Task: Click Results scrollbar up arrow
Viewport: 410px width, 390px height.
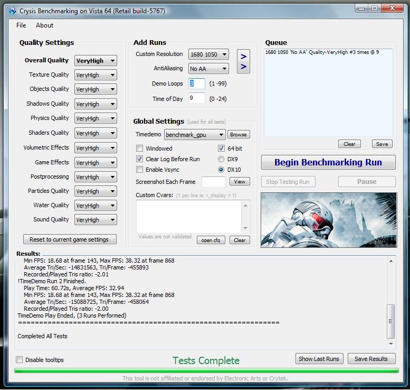Action: [x=391, y=261]
